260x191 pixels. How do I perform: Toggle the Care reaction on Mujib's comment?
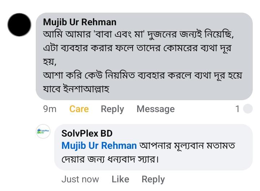[x=79, y=109]
